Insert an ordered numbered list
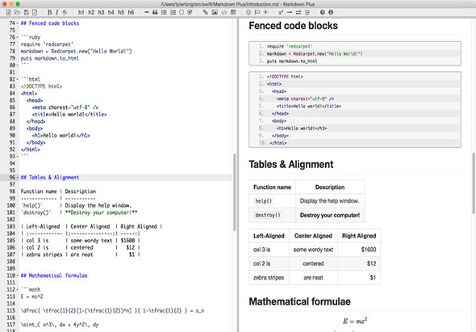476x332 pixels. coord(173,12)
